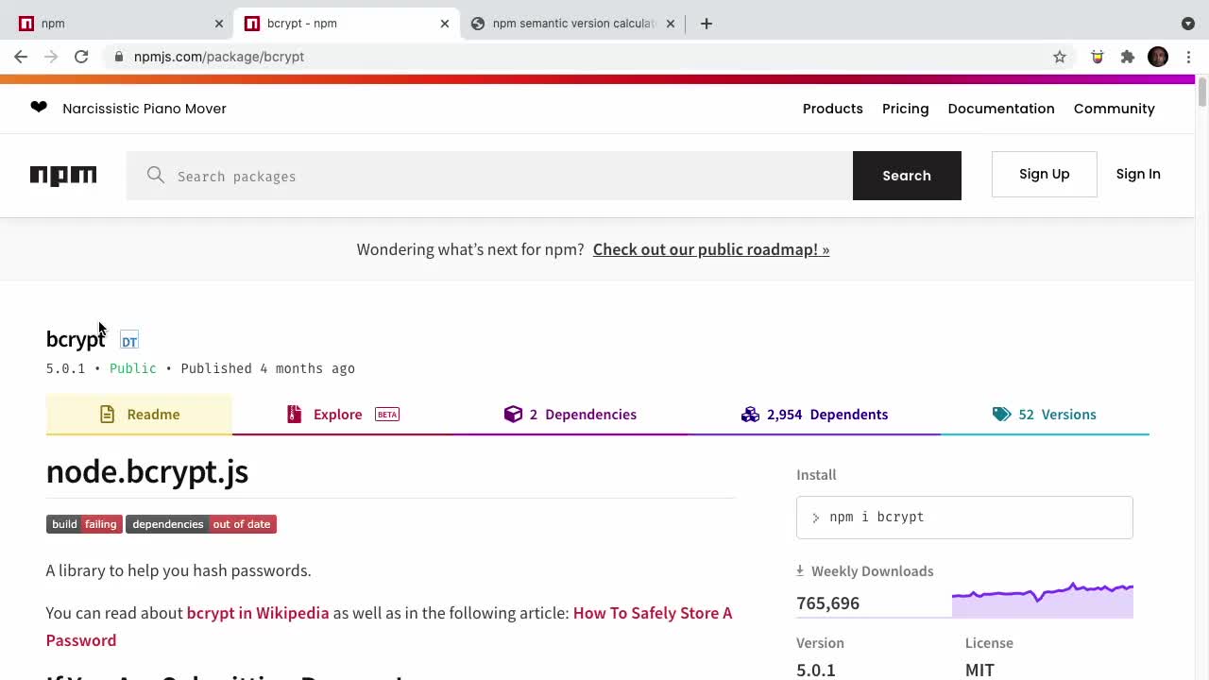
Task: Close the npm semantic version calculator tab
Action: [x=671, y=24]
